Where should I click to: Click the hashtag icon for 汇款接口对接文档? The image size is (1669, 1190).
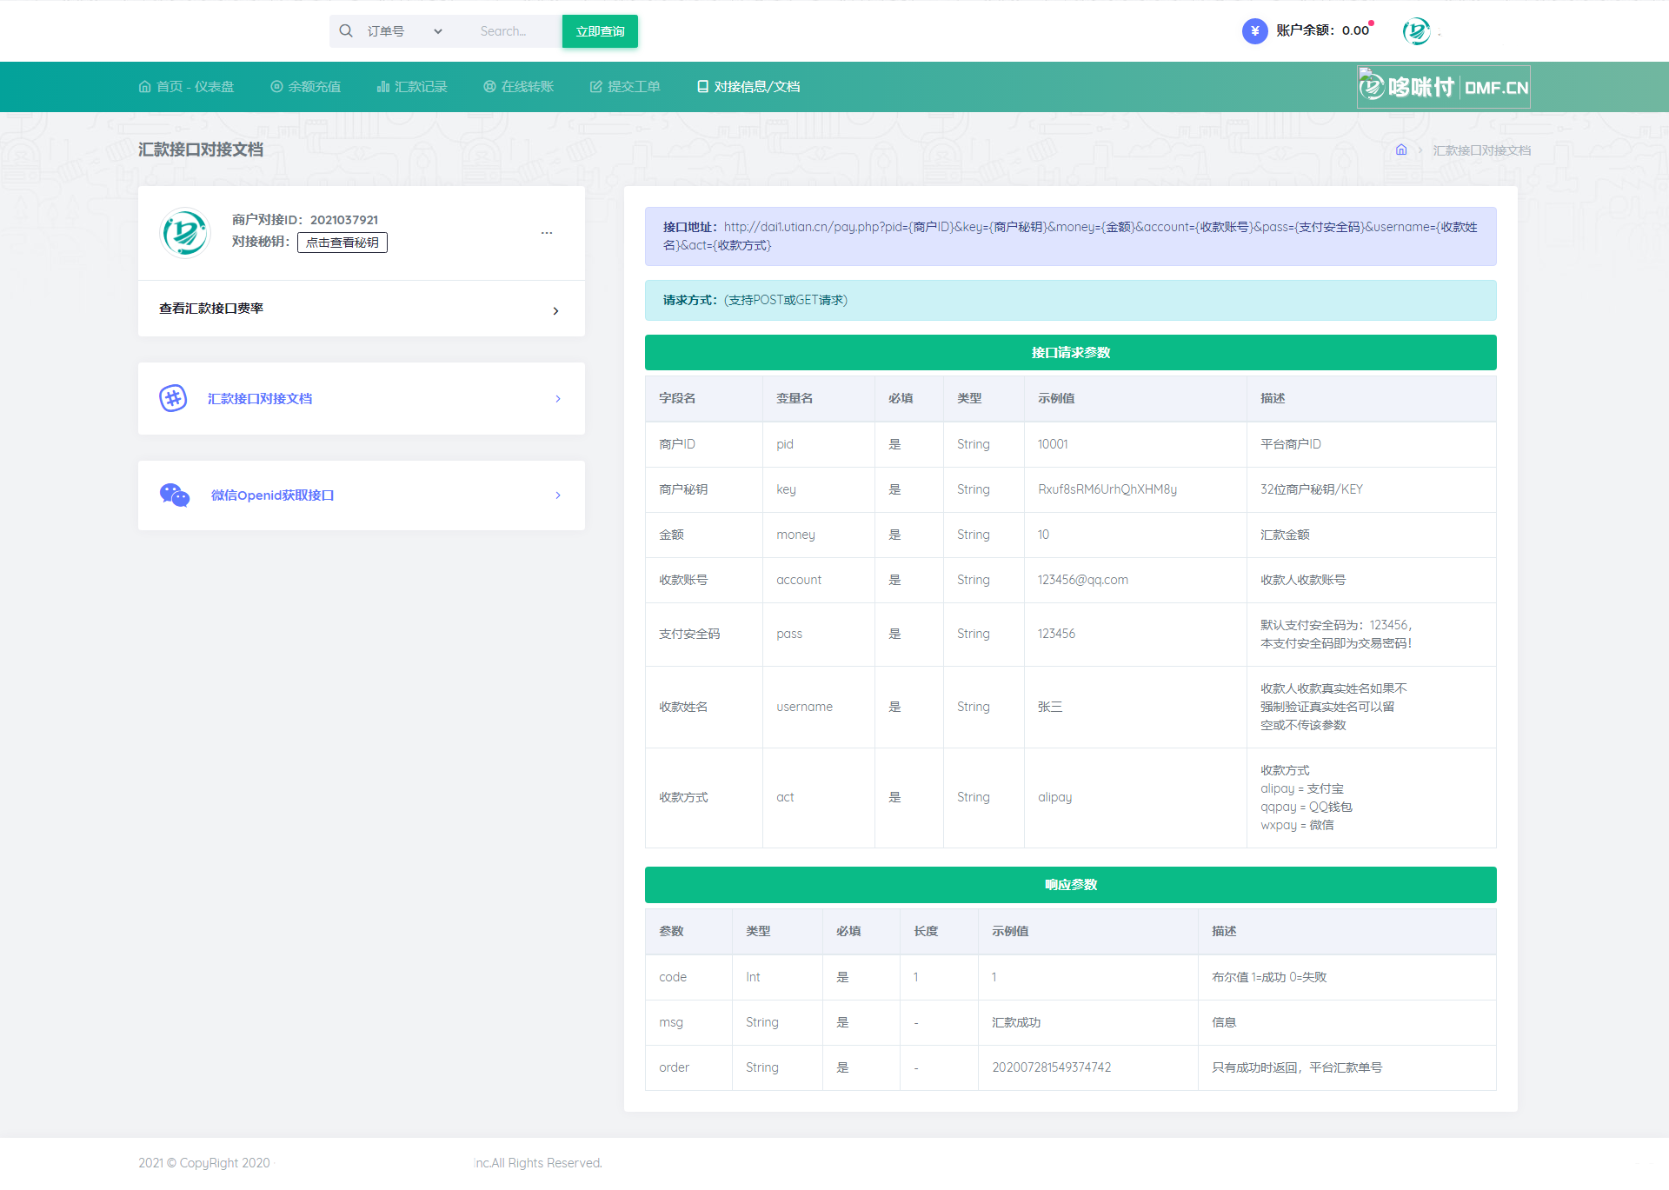point(173,398)
